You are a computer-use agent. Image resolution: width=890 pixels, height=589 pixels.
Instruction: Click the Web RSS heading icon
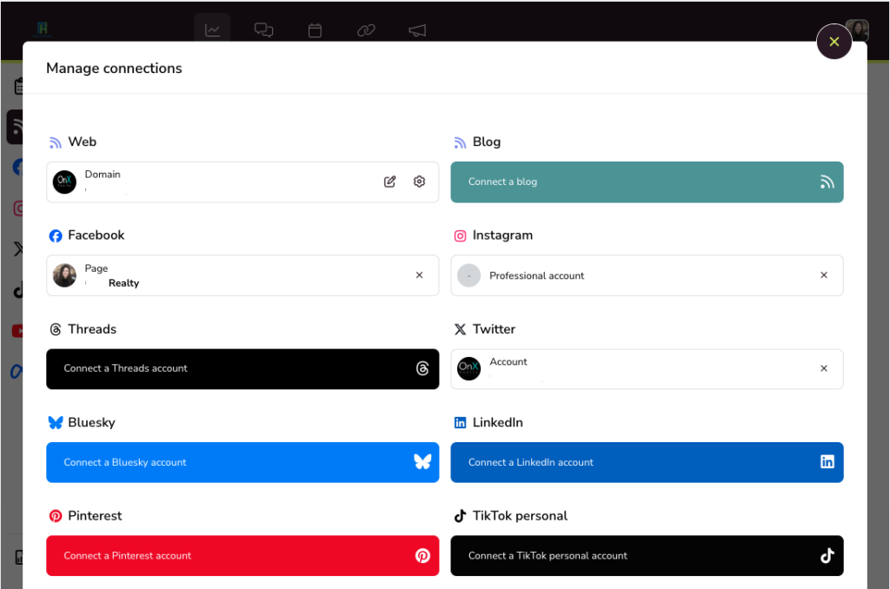point(55,142)
